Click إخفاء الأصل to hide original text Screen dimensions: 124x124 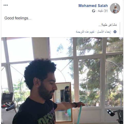(104, 32)
